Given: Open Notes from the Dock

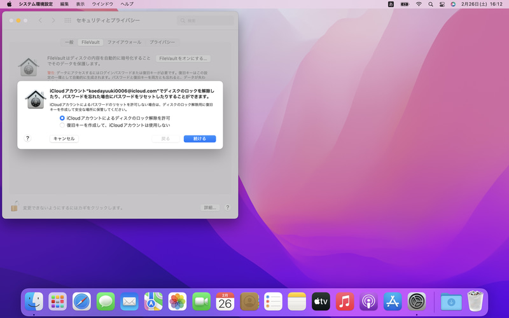Looking at the screenshot, I should 296,301.
